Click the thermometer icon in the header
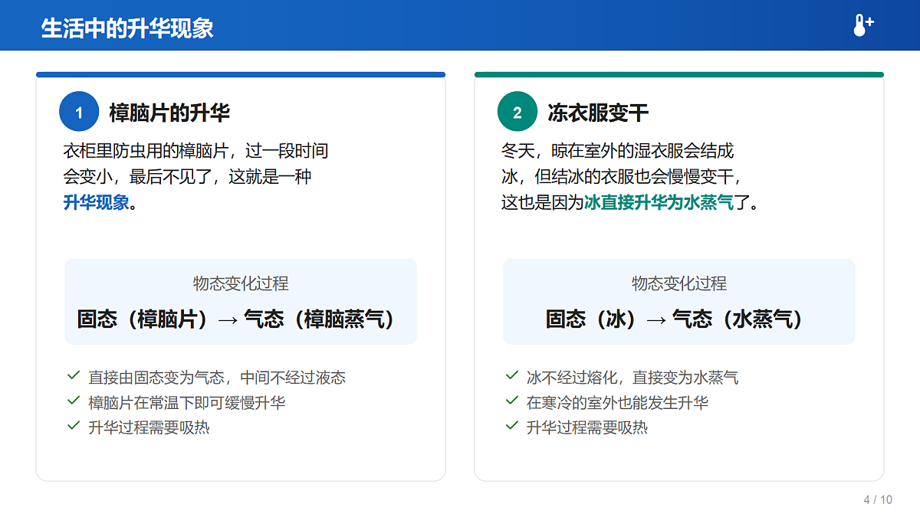Screen dimensions: 920x517 pyautogui.click(x=863, y=25)
